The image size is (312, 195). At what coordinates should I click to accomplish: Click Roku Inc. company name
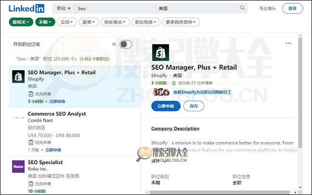tap(38, 169)
